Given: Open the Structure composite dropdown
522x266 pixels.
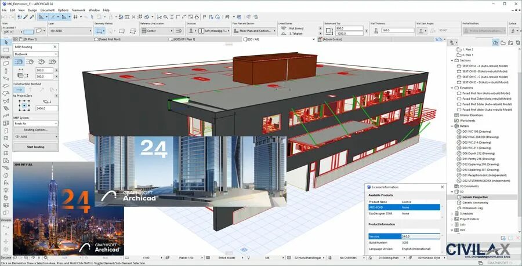Looking at the screenshot, I should pyautogui.click(x=214, y=31).
